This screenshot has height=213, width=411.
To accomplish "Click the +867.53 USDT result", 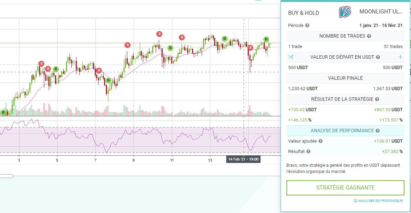I will point(388,110).
